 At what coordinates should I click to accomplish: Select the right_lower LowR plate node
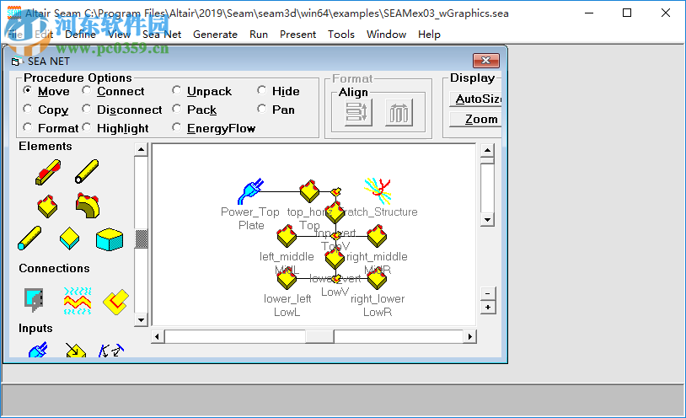tap(377, 278)
